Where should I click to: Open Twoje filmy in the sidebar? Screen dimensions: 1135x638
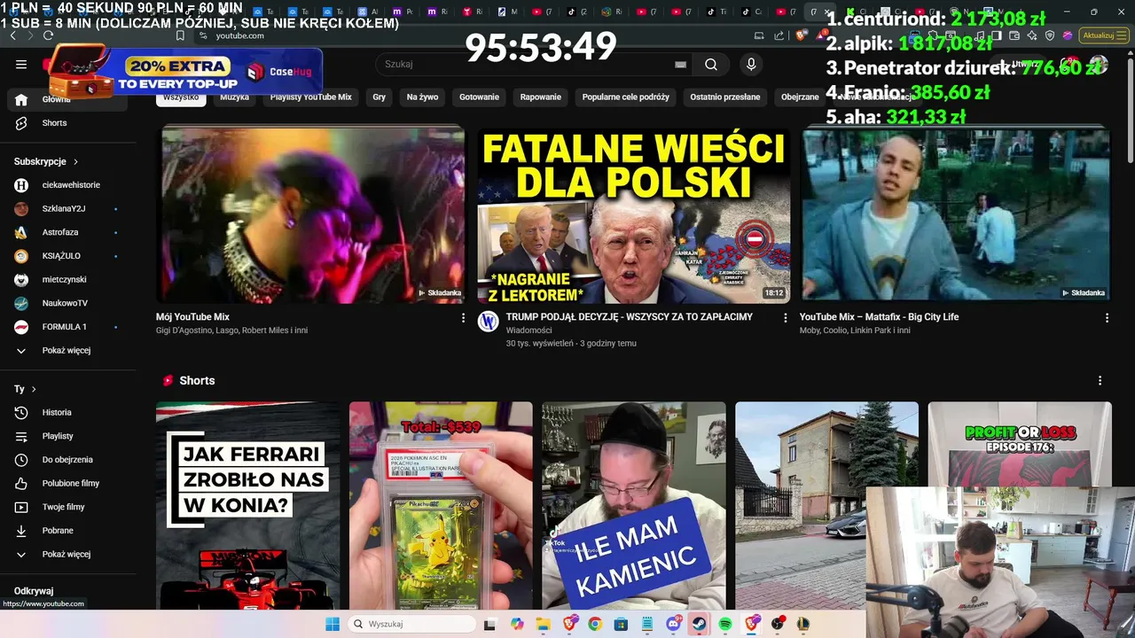pyautogui.click(x=68, y=507)
